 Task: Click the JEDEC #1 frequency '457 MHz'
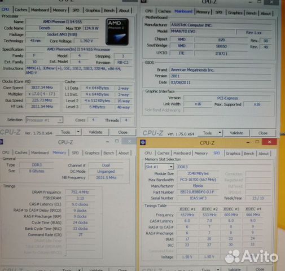click(x=187, y=215)
